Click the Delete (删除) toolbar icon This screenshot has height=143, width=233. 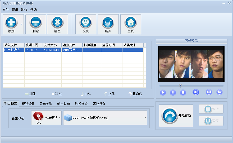click(36, 22)
